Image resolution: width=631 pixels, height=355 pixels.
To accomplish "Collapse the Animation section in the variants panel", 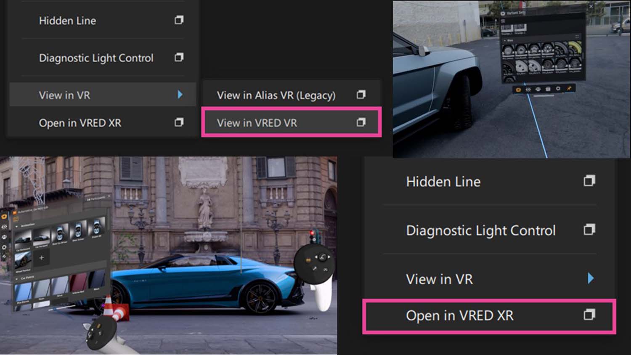I will (16, 226).
